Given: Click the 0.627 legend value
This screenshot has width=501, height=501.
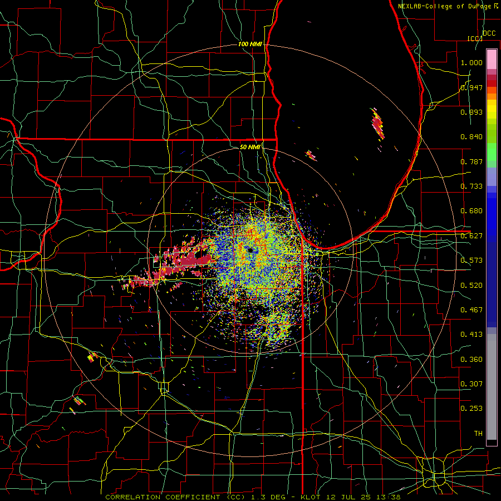Looking at the screenshot, I should pyautogui.click(x=471, y=236).
